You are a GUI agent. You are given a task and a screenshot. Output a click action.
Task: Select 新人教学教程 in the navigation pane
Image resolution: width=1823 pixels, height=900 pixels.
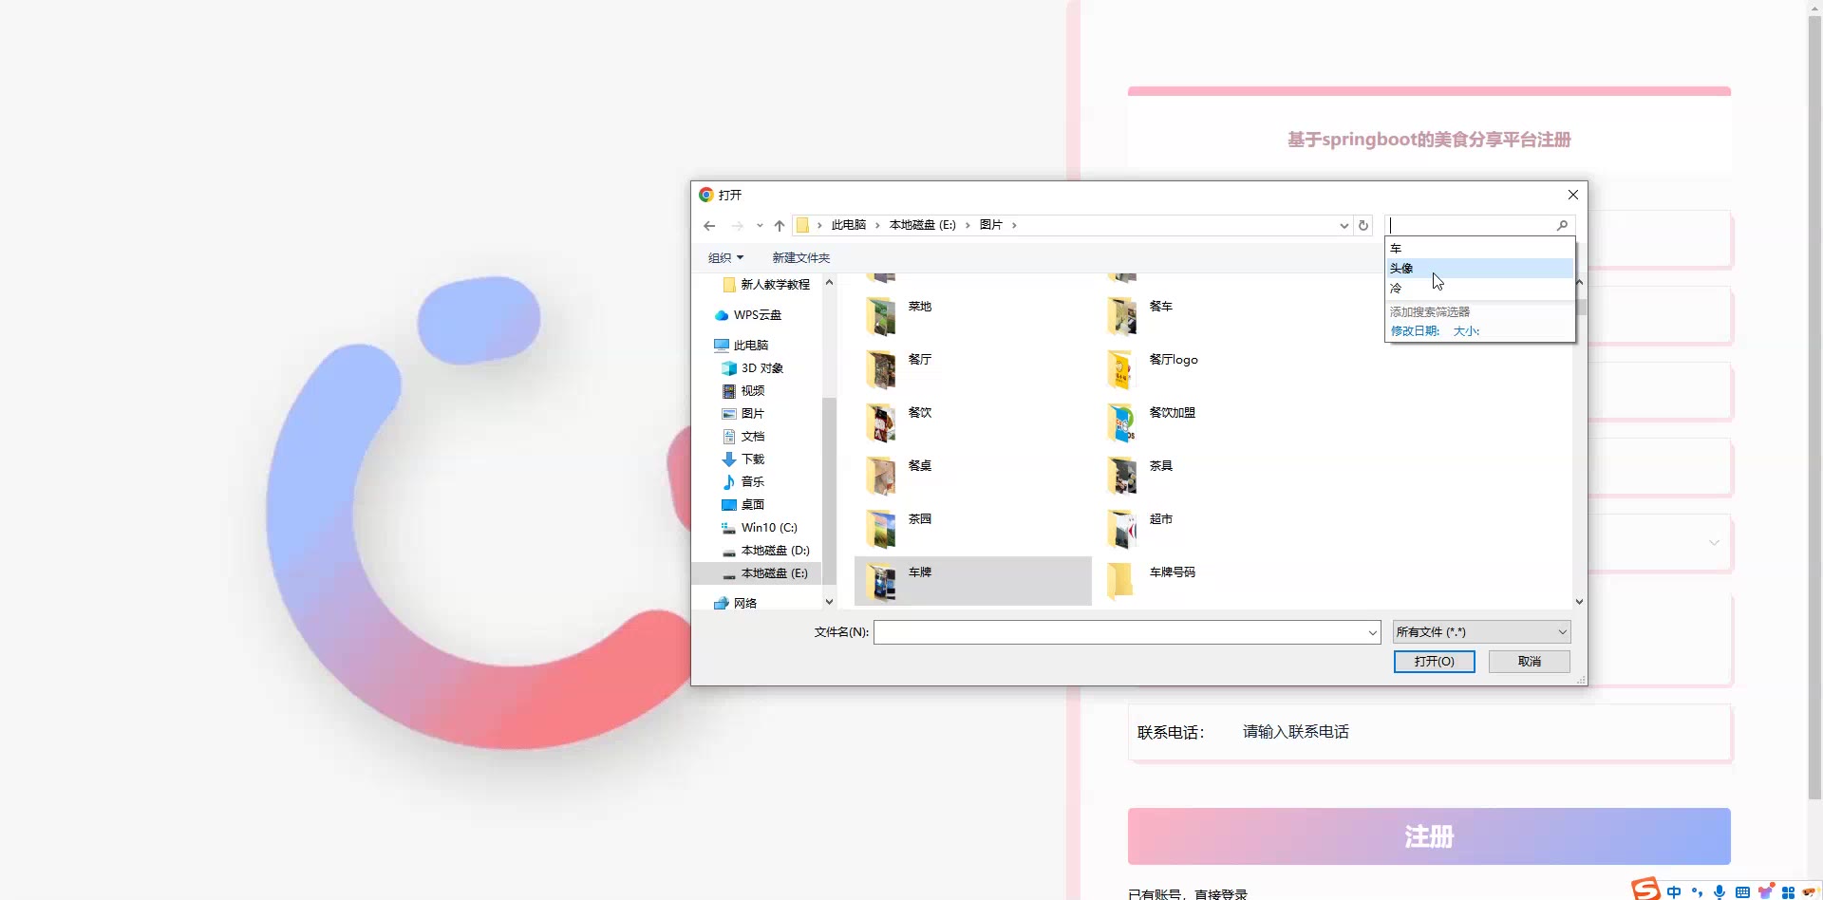click(765, 285)
